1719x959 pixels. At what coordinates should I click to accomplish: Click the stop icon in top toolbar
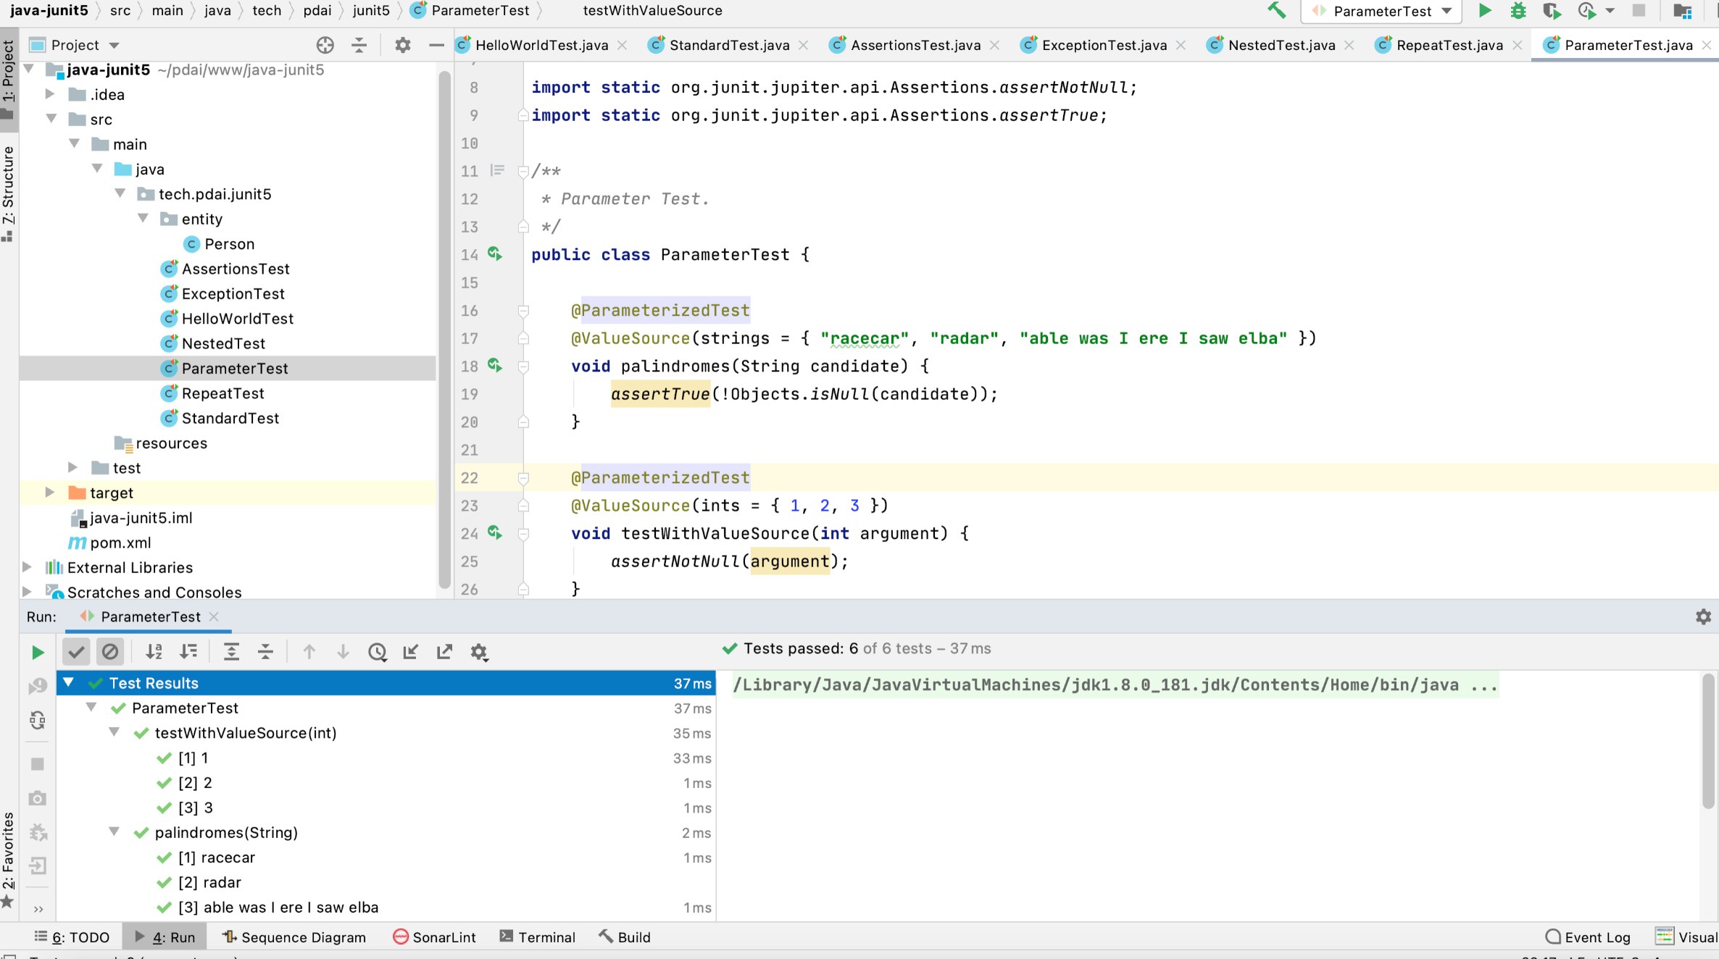click(x=1639, y=11)
